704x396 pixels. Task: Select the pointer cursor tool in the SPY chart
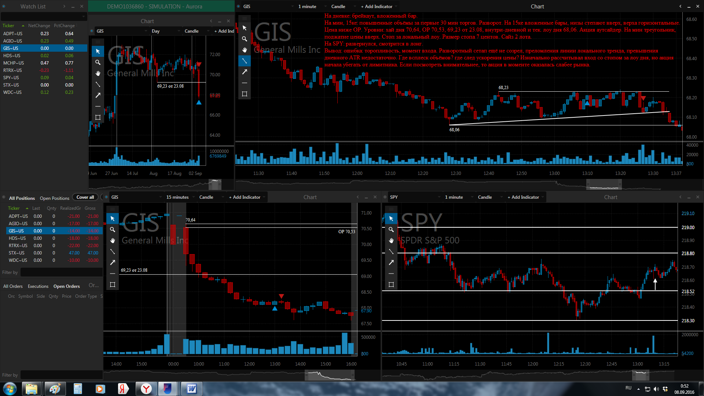(x=391, y=219)
